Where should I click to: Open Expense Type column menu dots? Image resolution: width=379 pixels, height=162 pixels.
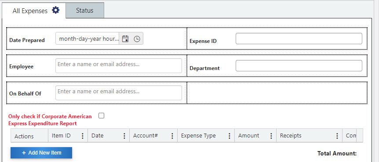pos(229,136)
